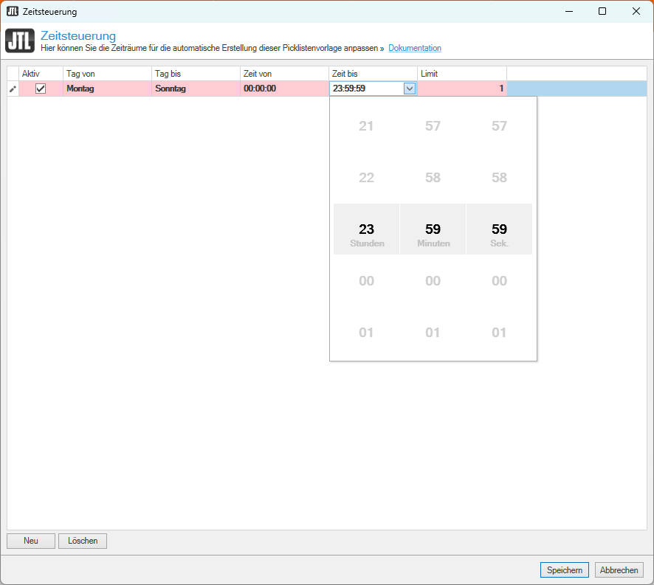Pick hour 00 below Stunden
Screen dimensions: 654x585
[366, 281]
